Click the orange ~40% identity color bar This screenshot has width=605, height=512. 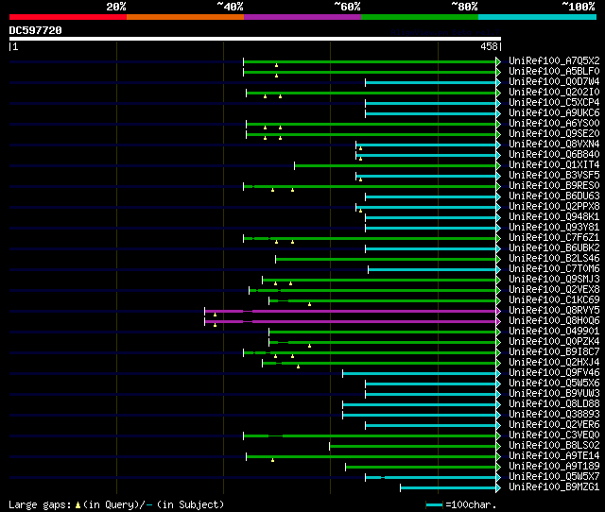point(185,17)
